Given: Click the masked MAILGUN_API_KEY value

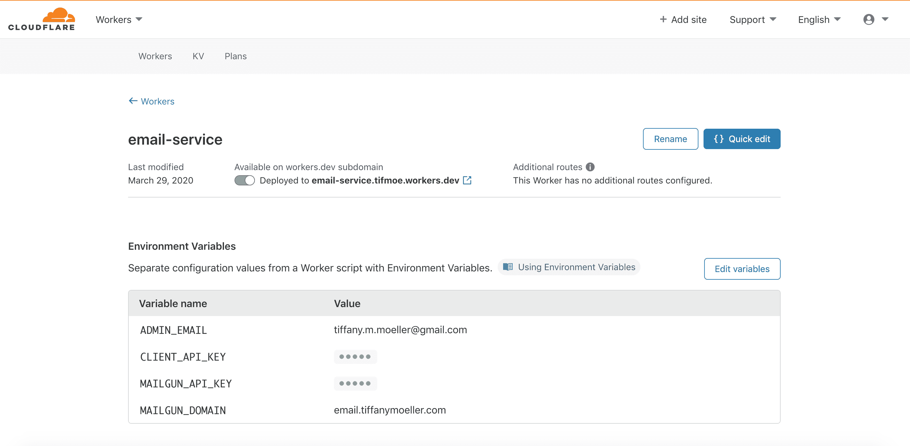Looking at the screenshot, I should pos(355,384).
